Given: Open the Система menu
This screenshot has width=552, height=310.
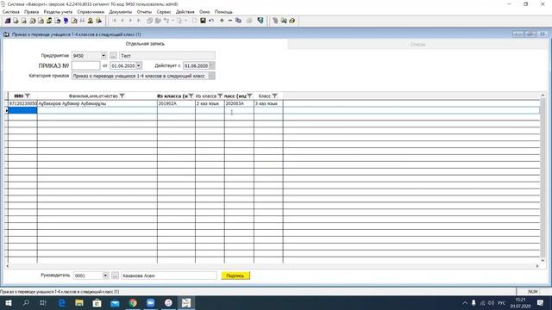Looking at the screenshot, I should pos(11,12).
